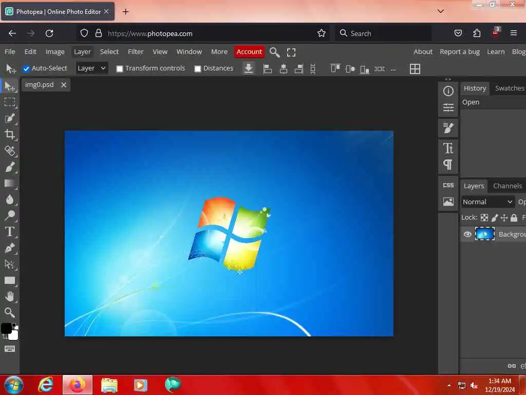This screenshot has width=526, height=395.
Task: Toggle fullscreen mode icon
Action: coord(291,52)
